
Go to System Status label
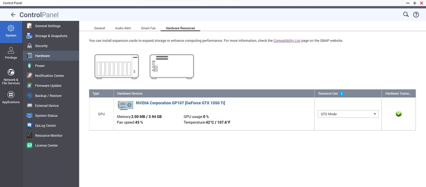click(x=46, y=115)
